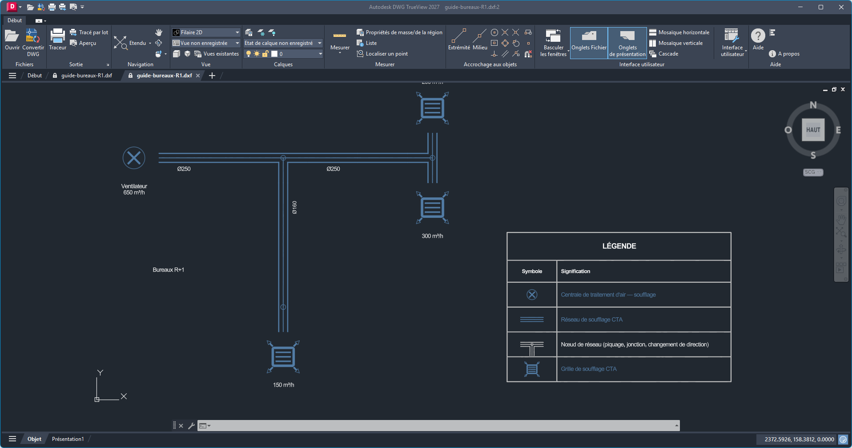Viewport: 852px width, 448px height.
Task: Start the Orbit navigation tool
Action: tap(159, 43)
